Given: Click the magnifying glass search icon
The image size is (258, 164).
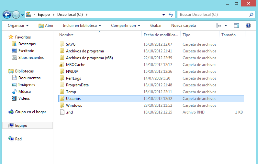Looking at the screenshot, I should point(251,15).
